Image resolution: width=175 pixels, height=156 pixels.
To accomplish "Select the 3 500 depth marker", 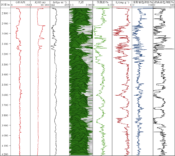I will point(6,85).
